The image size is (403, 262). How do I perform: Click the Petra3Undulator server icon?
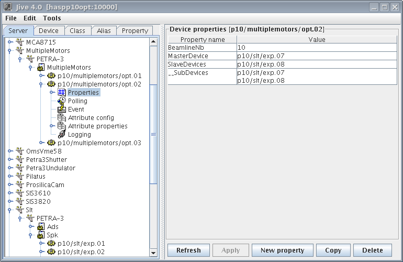pyautogui.click(x=20, y=168)
